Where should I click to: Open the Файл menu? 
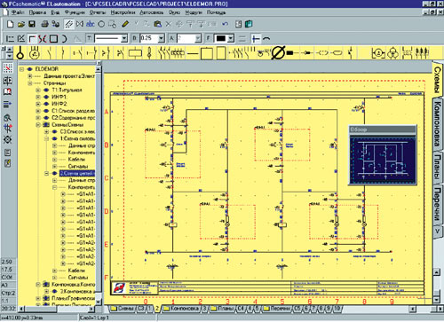(x=18, y=12)
